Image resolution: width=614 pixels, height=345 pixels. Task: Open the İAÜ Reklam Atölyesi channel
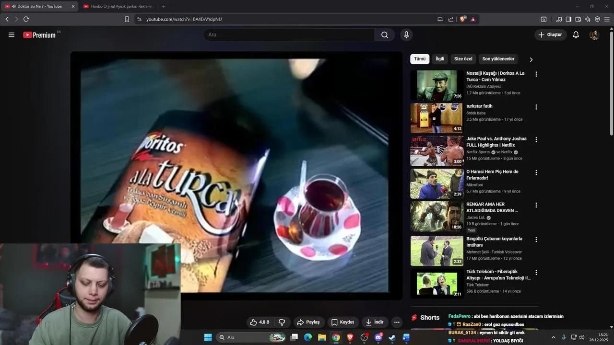[x=484, y=87]
